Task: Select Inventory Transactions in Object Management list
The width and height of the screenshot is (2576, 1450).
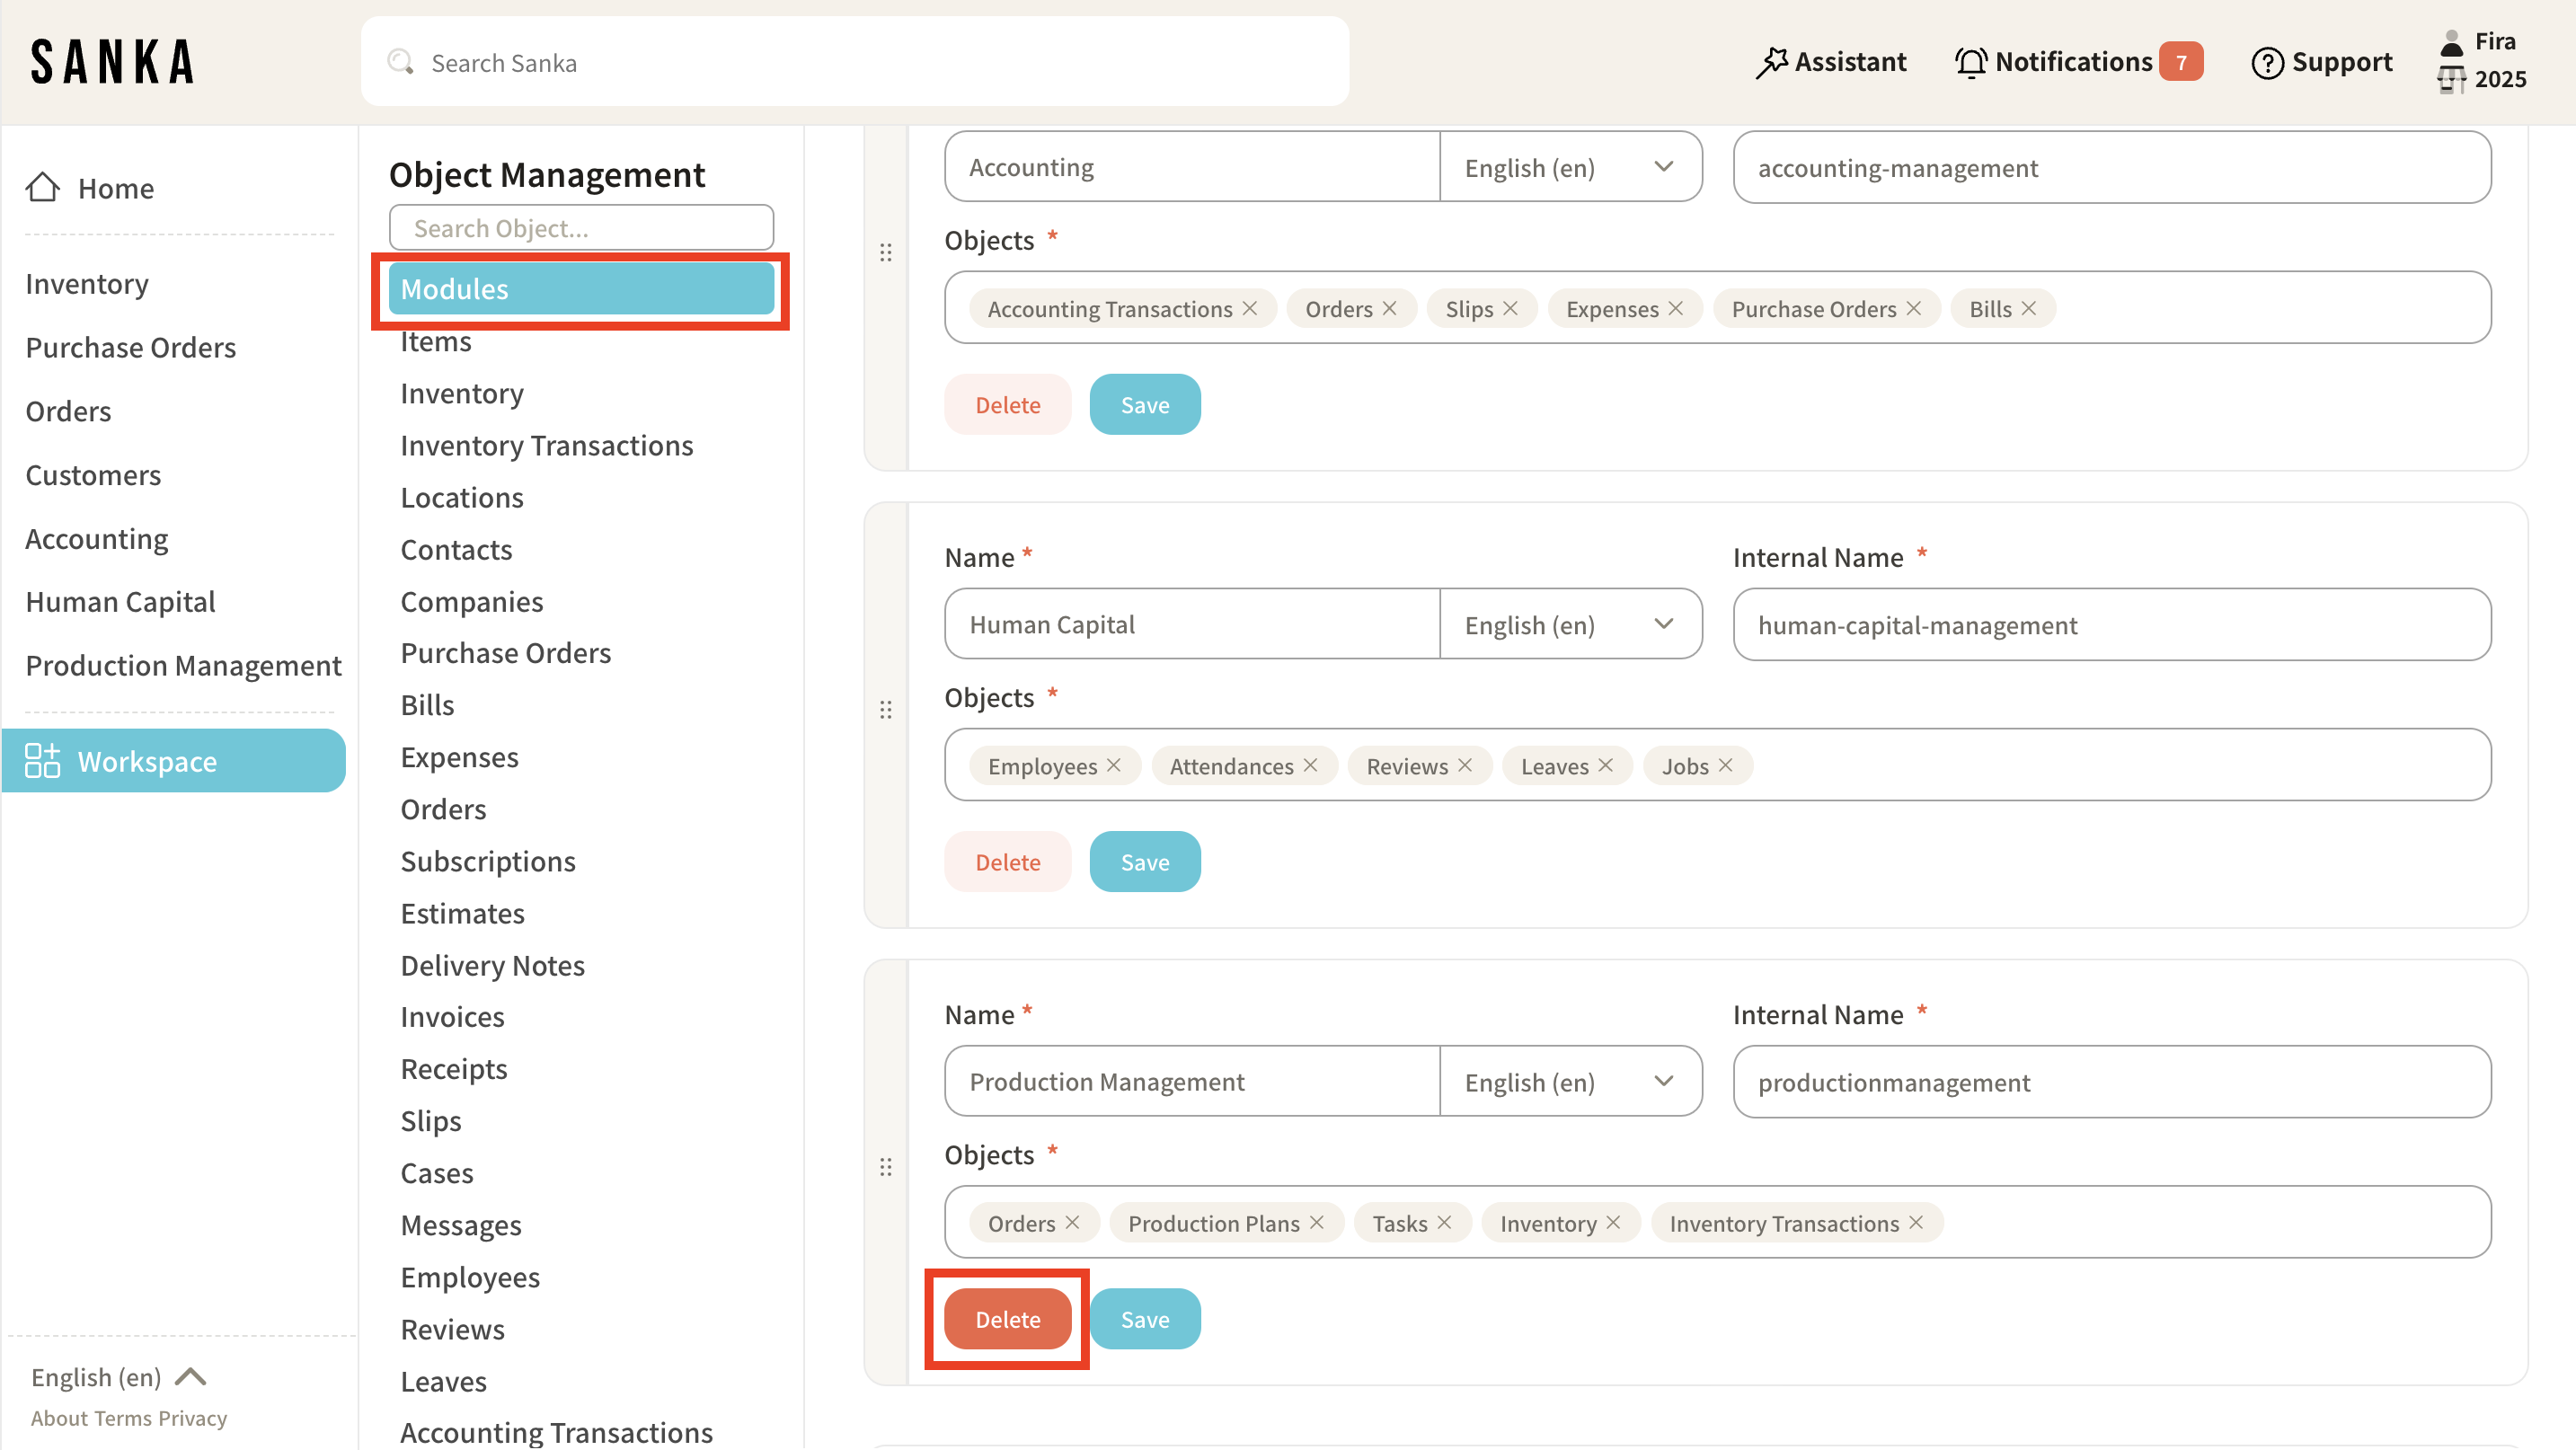Action: 546,445
